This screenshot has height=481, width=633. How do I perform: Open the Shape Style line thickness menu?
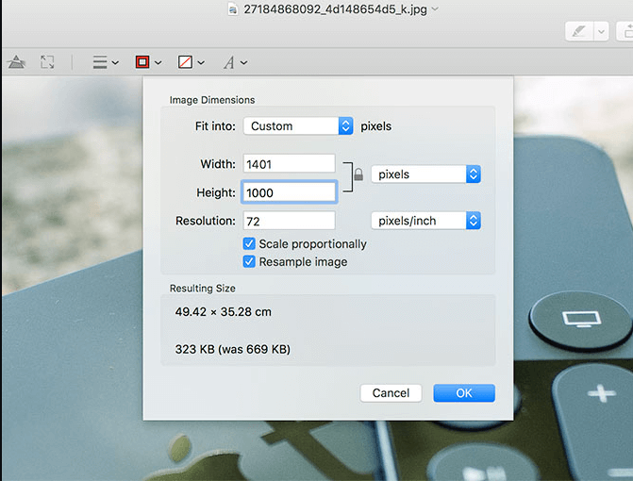104,62
